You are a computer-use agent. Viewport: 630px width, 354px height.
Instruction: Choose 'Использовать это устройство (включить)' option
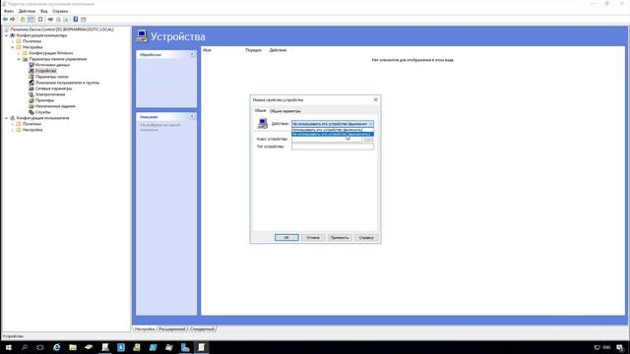333,130
